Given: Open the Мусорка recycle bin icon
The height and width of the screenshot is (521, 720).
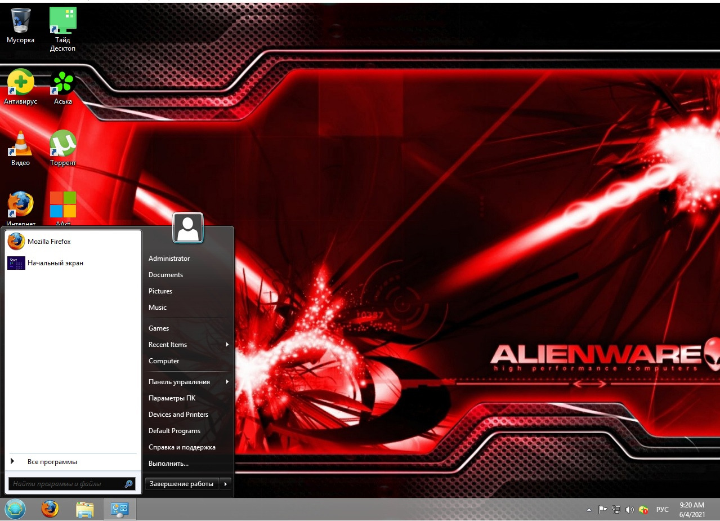Looking at the screenshot, I should (x=21, y=25).
